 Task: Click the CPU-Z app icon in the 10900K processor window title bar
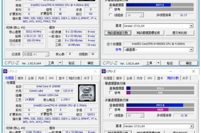pos(5,71)
